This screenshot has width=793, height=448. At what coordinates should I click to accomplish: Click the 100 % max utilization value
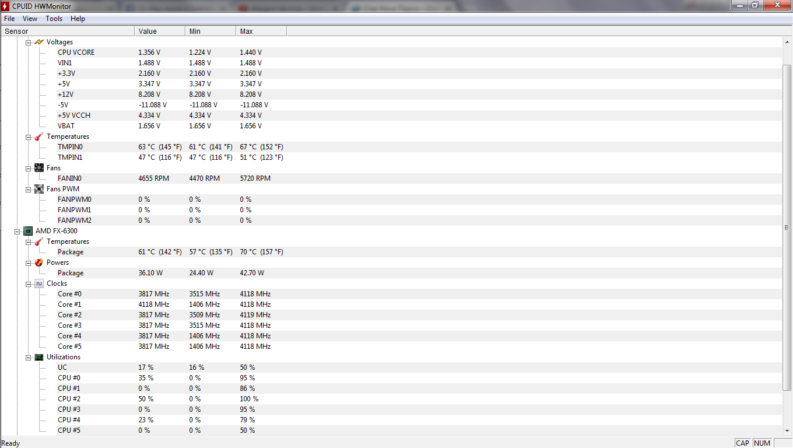(249, 399)
